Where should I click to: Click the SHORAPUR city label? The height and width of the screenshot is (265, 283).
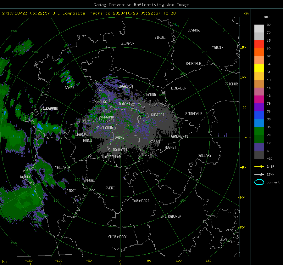point(193,64)
